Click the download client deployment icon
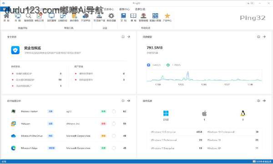273x164 pixels. coord(99,16)
